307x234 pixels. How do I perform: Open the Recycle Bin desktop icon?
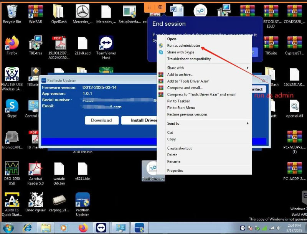(x=12, y=13)
